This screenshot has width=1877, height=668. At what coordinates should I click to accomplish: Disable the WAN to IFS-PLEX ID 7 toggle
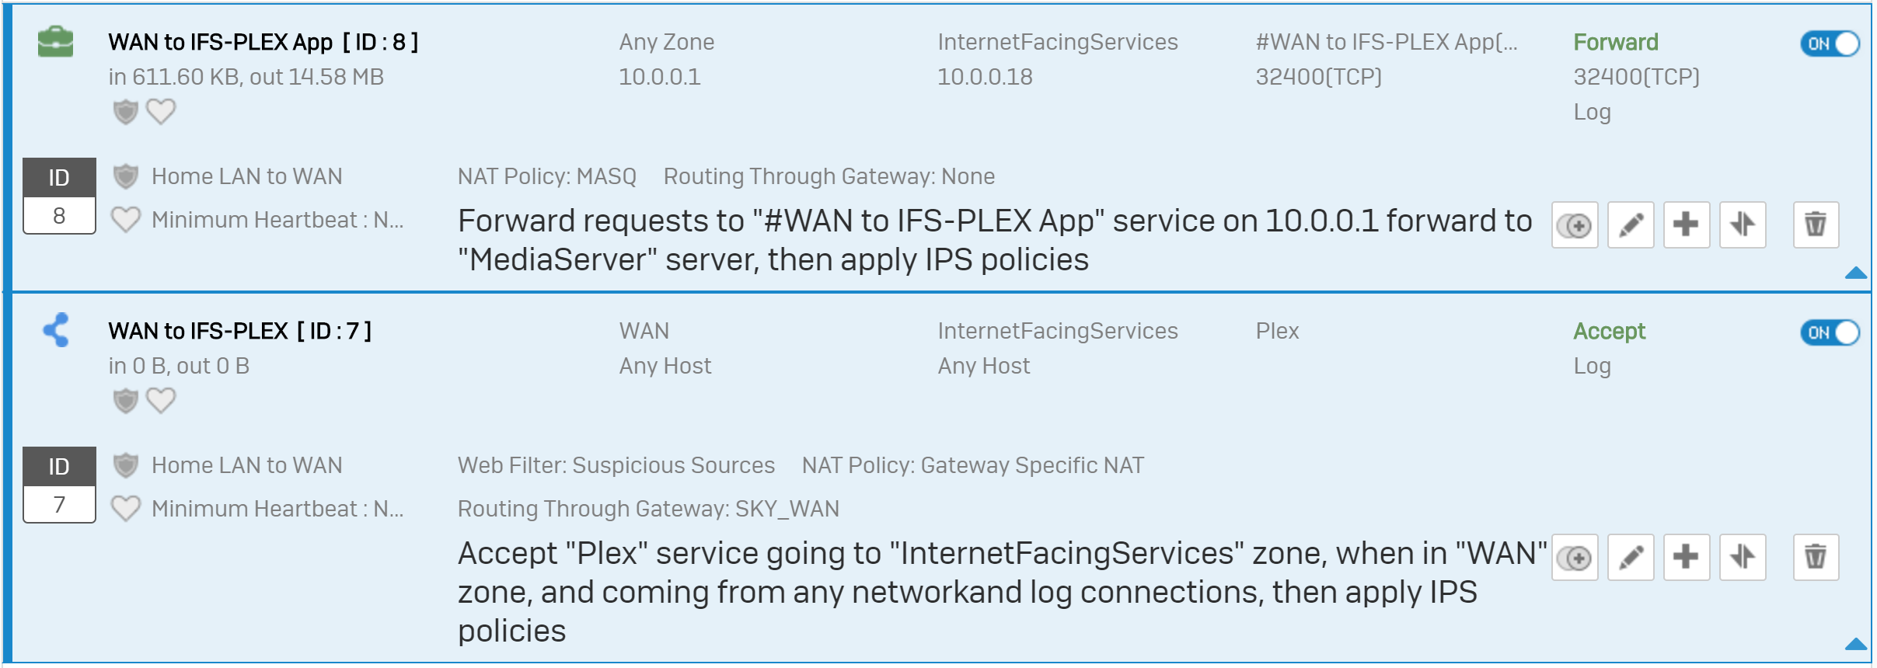[1830, 332]
